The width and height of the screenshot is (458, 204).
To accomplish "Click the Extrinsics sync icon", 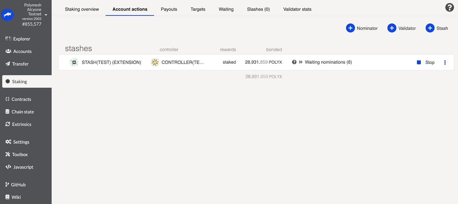I will click(8, 124).
